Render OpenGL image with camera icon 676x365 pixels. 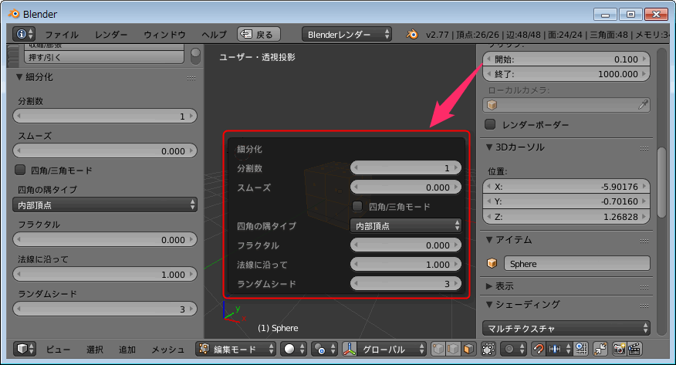pyautogui.click(x=619, y=349)
